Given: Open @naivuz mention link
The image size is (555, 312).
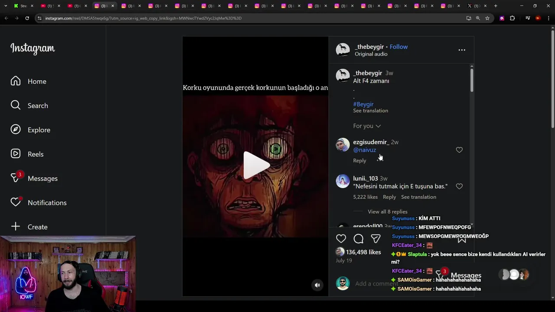Looking at the screenshot, I should (x=365, y=150).
